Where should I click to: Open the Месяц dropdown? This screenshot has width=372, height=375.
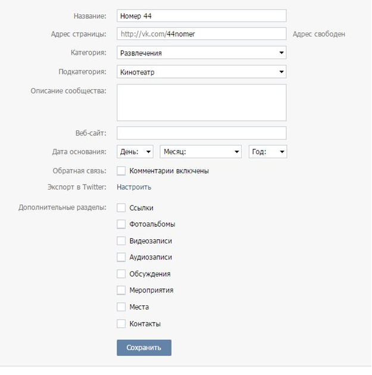click(x=201, y=152)
